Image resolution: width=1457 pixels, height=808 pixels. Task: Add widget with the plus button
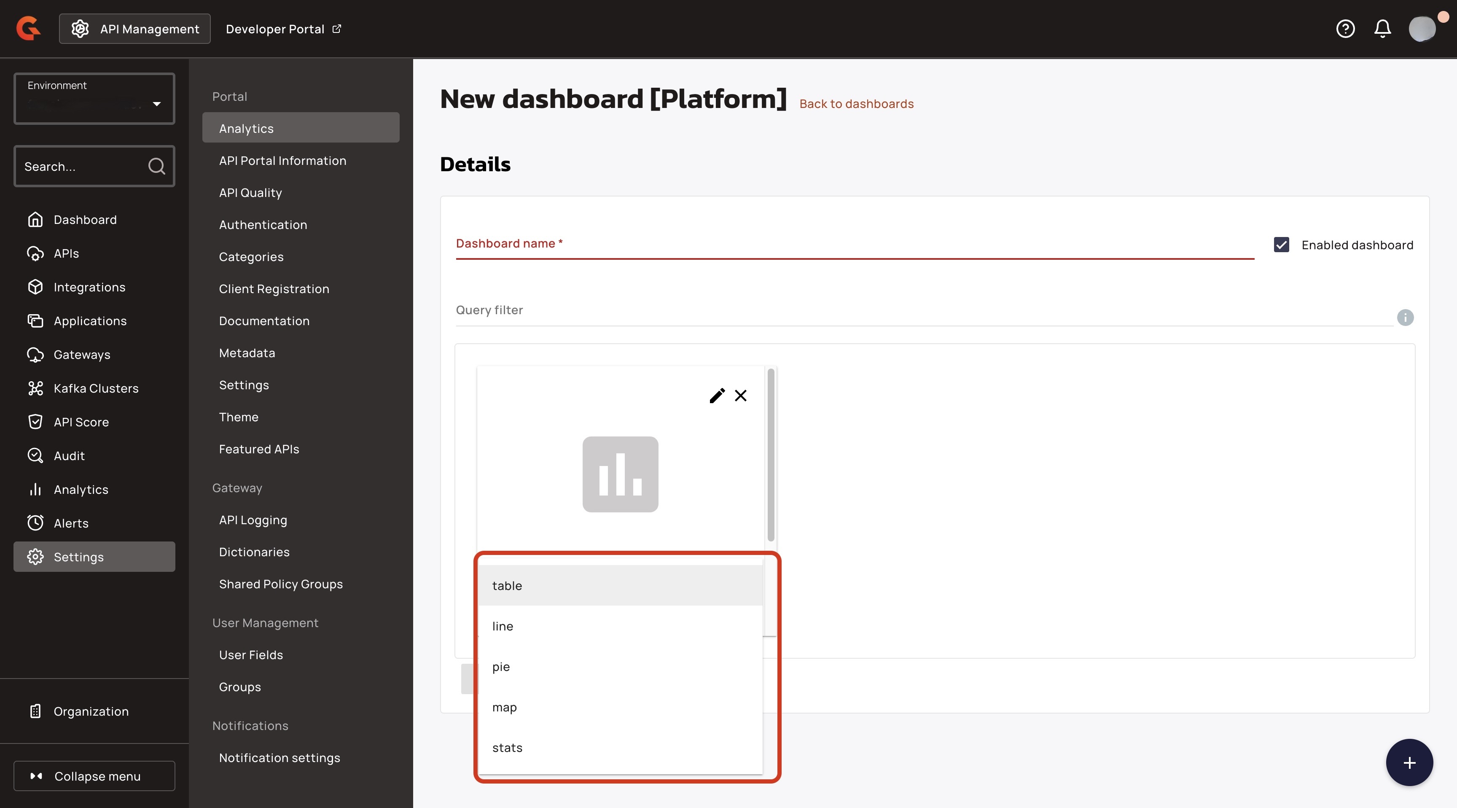(x=1409, y=762)
